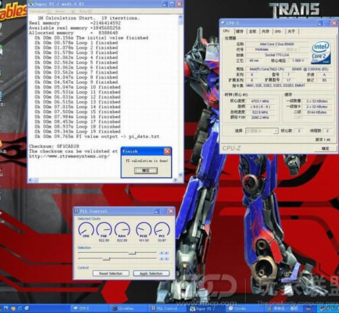Click the Reset Selection button
339x313 pixels.
pyautogui.click(x=111, y=273)
